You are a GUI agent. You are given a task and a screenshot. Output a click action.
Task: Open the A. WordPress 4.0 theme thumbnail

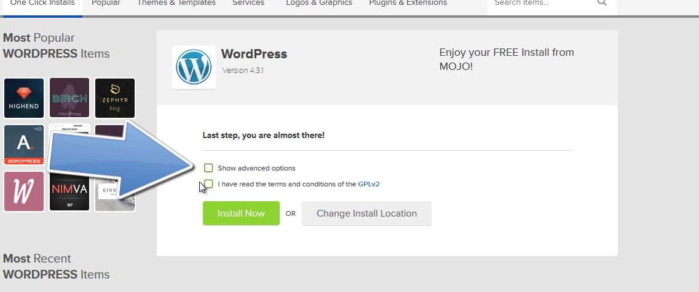coord(24,145)
